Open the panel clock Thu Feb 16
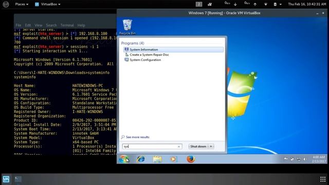Viewport: 329px width, 185px height. (x=307, y=4)
